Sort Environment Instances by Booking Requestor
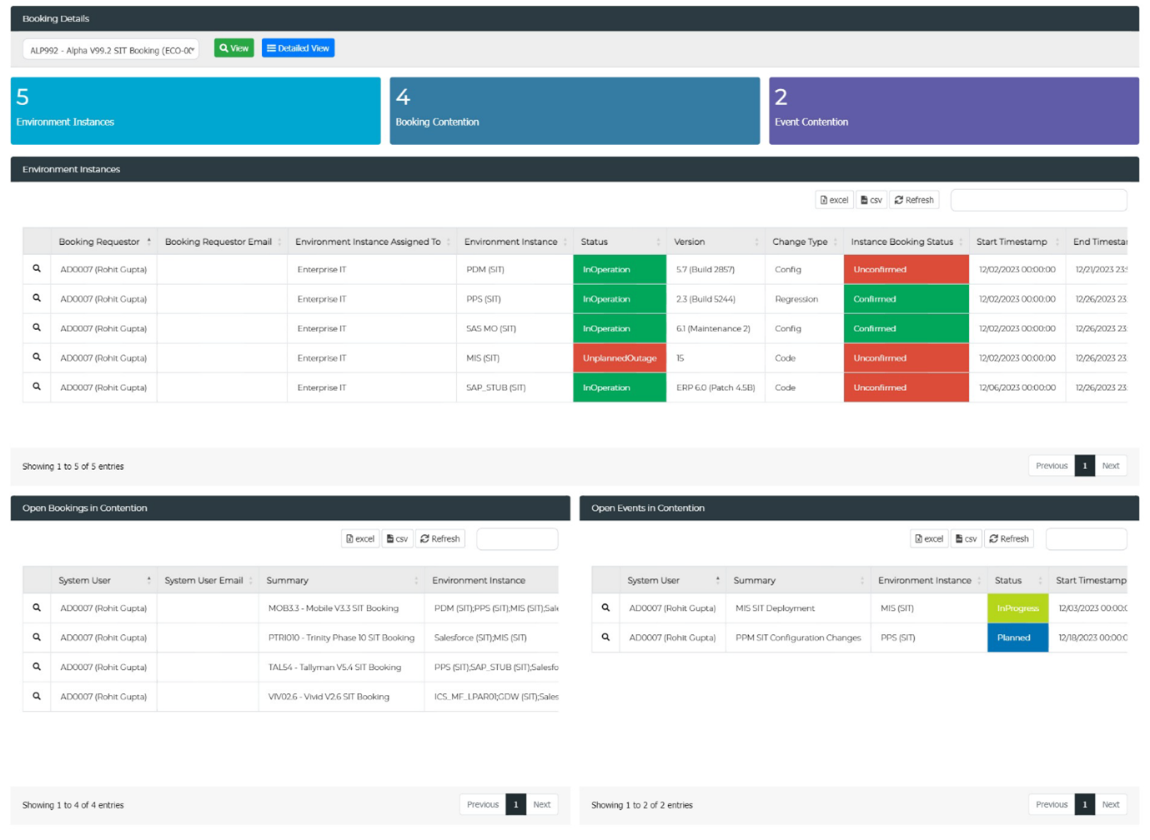The height and width of the screenshot is (840, 1150). click(103, 242)
